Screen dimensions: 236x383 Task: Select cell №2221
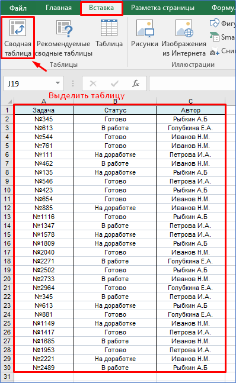pos(44,359)
